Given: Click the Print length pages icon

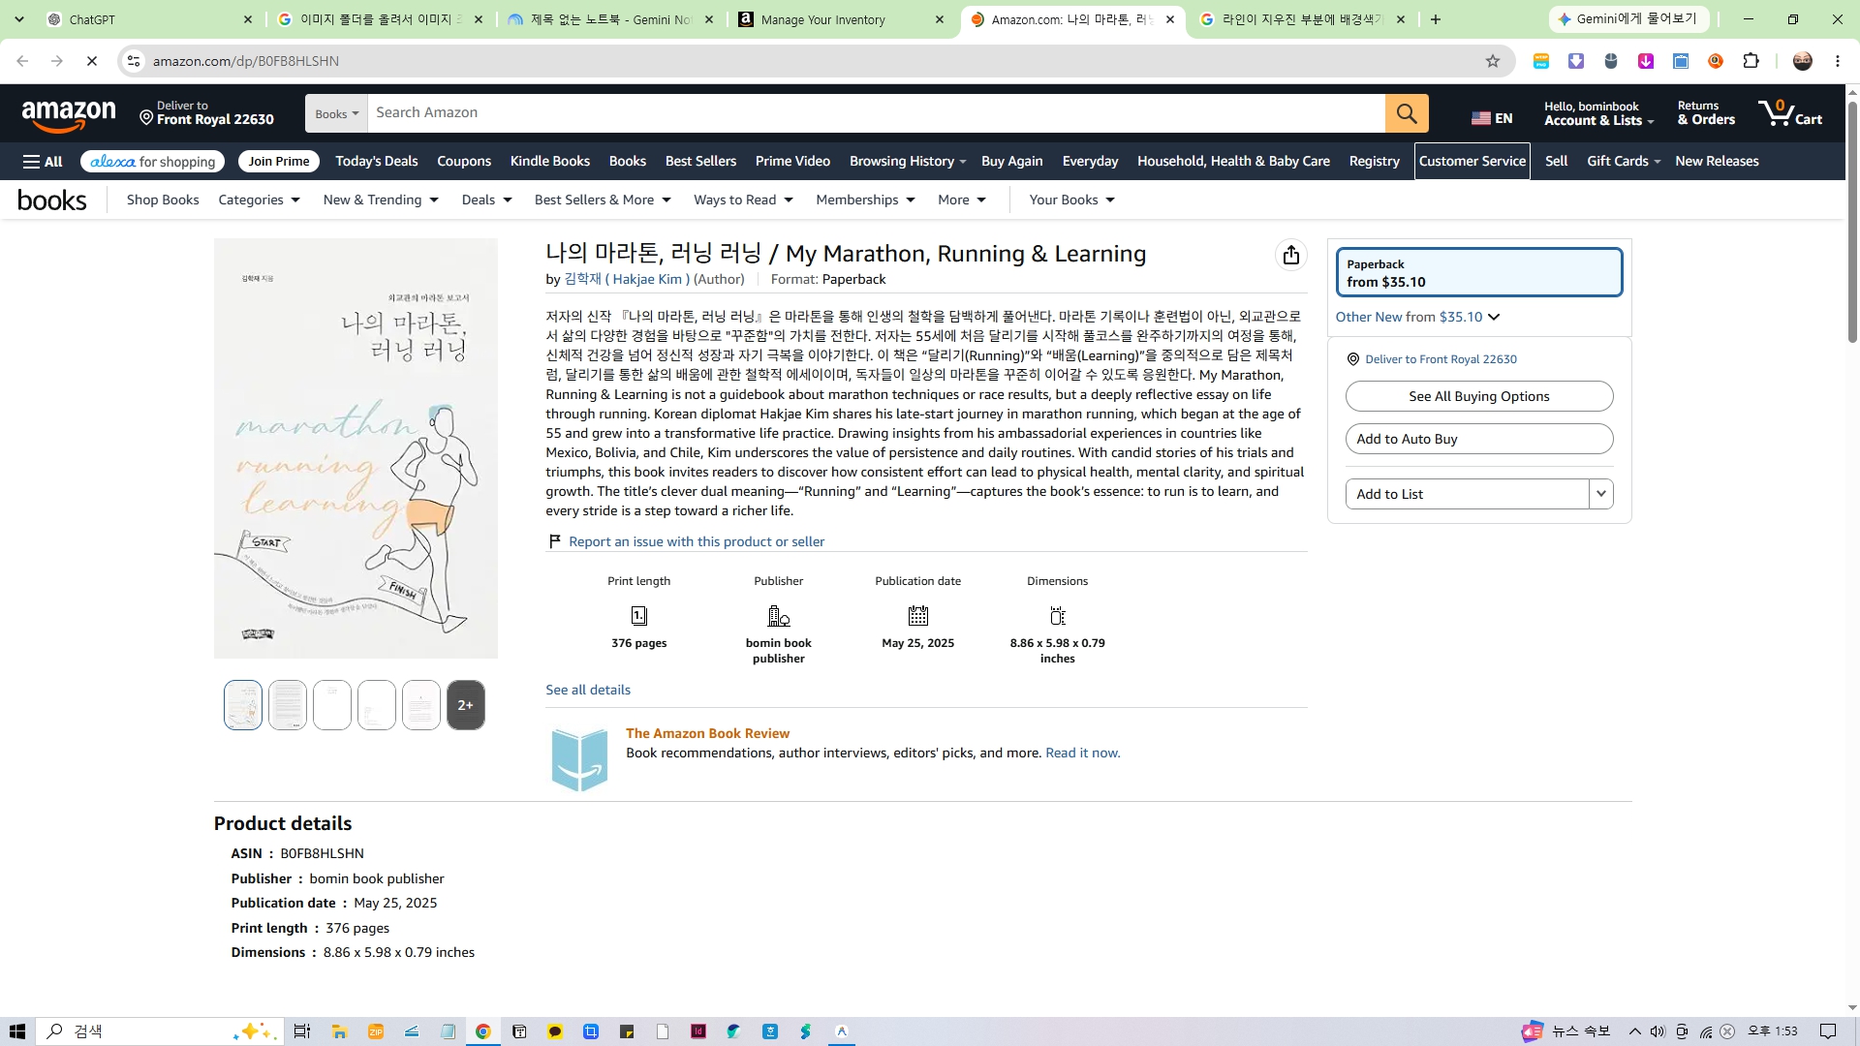Looking at the screenshot, I should point(639,616).
